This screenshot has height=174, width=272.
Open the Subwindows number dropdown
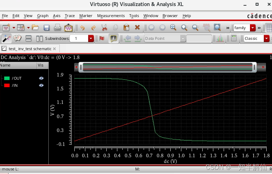[x=91, y=38]
